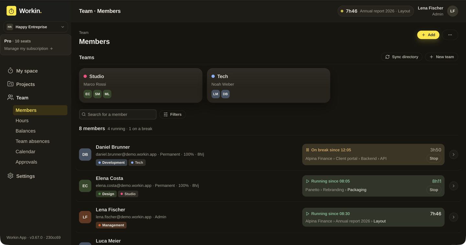Click the New team button

coord(441,57)
